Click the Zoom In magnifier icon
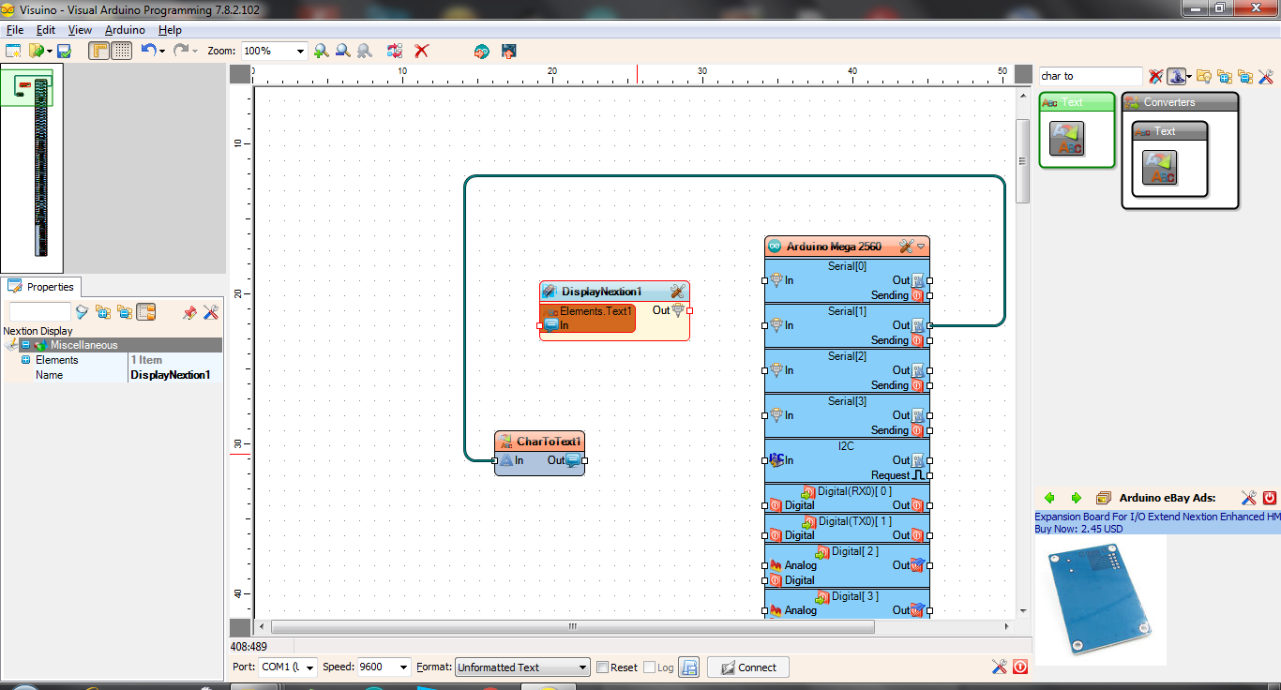 tap(321, 51)
